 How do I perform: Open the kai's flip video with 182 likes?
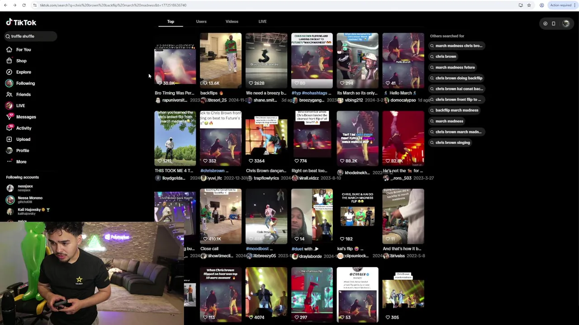point(357,217)
